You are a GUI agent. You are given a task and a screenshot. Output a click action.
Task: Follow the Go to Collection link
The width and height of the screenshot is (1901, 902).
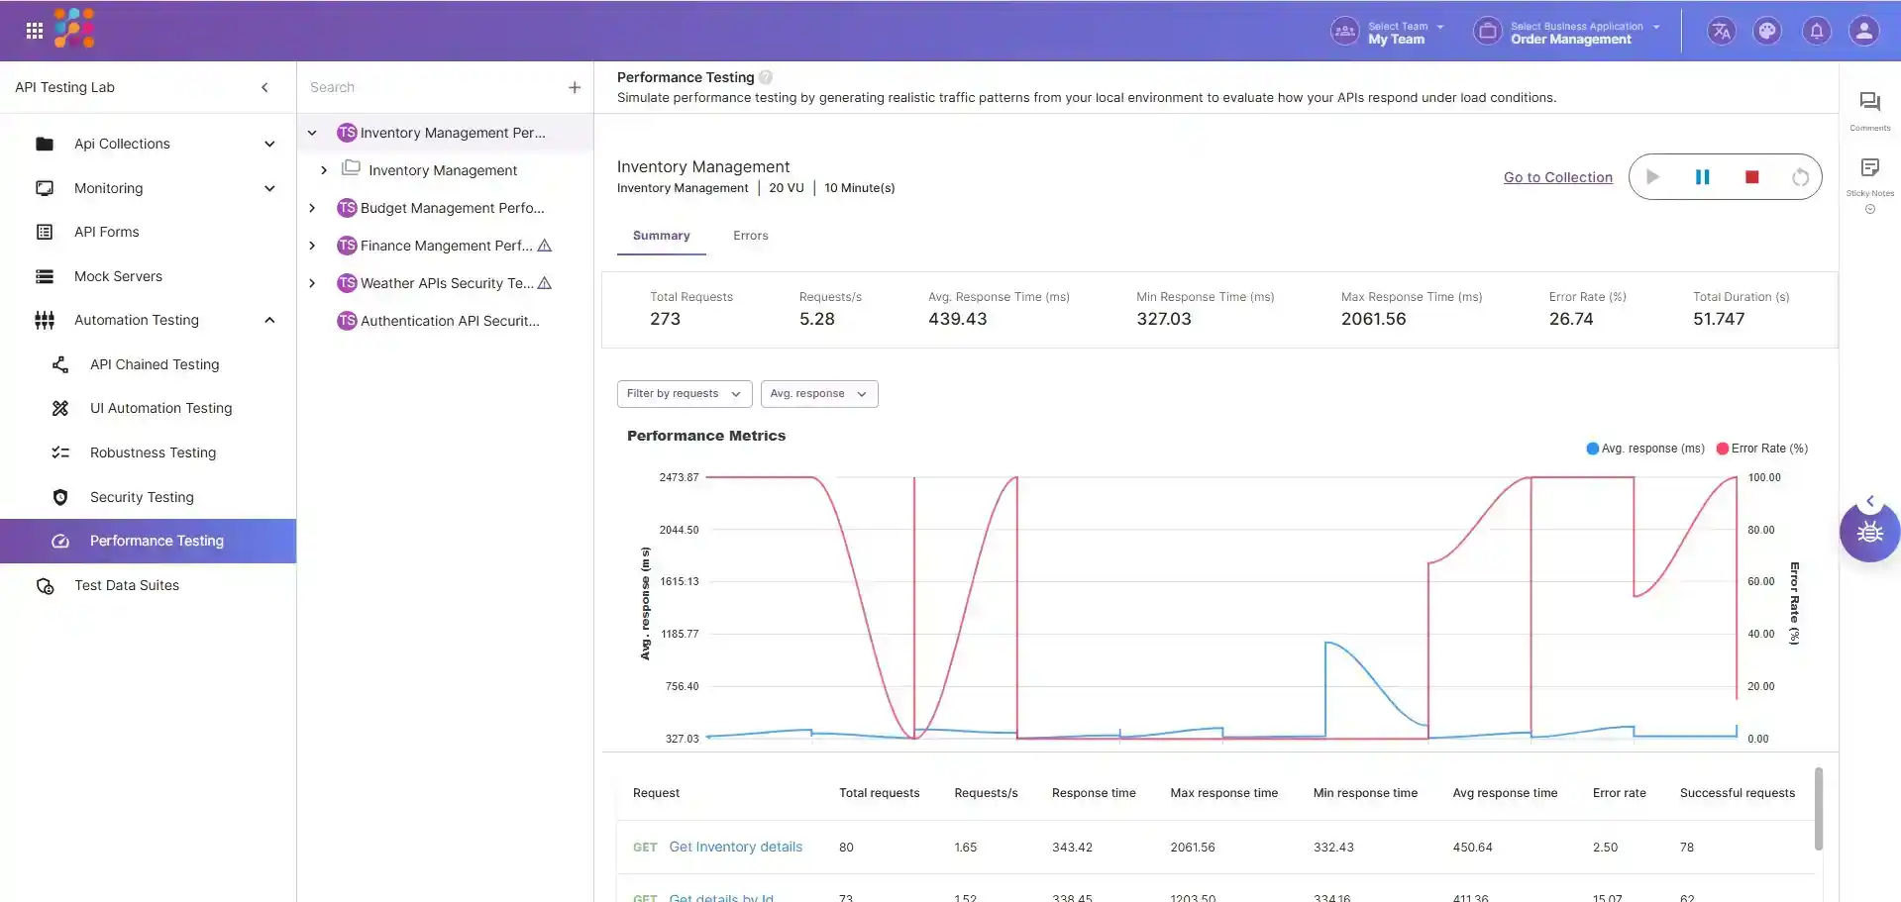coord(1557,177)
